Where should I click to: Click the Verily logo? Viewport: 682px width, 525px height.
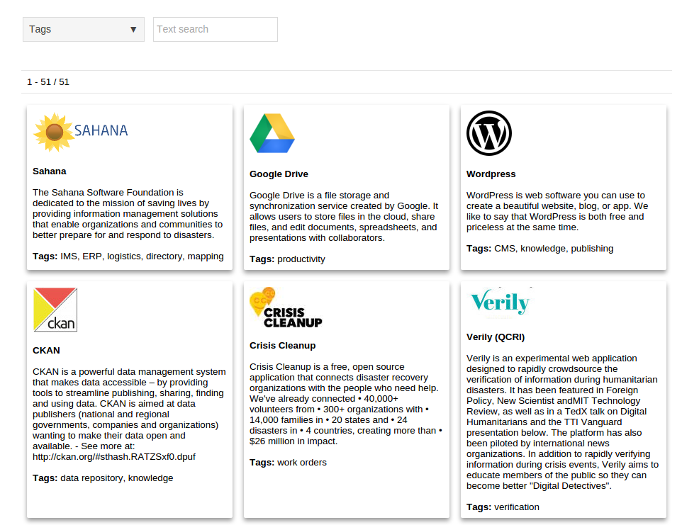tap(501, 302)
